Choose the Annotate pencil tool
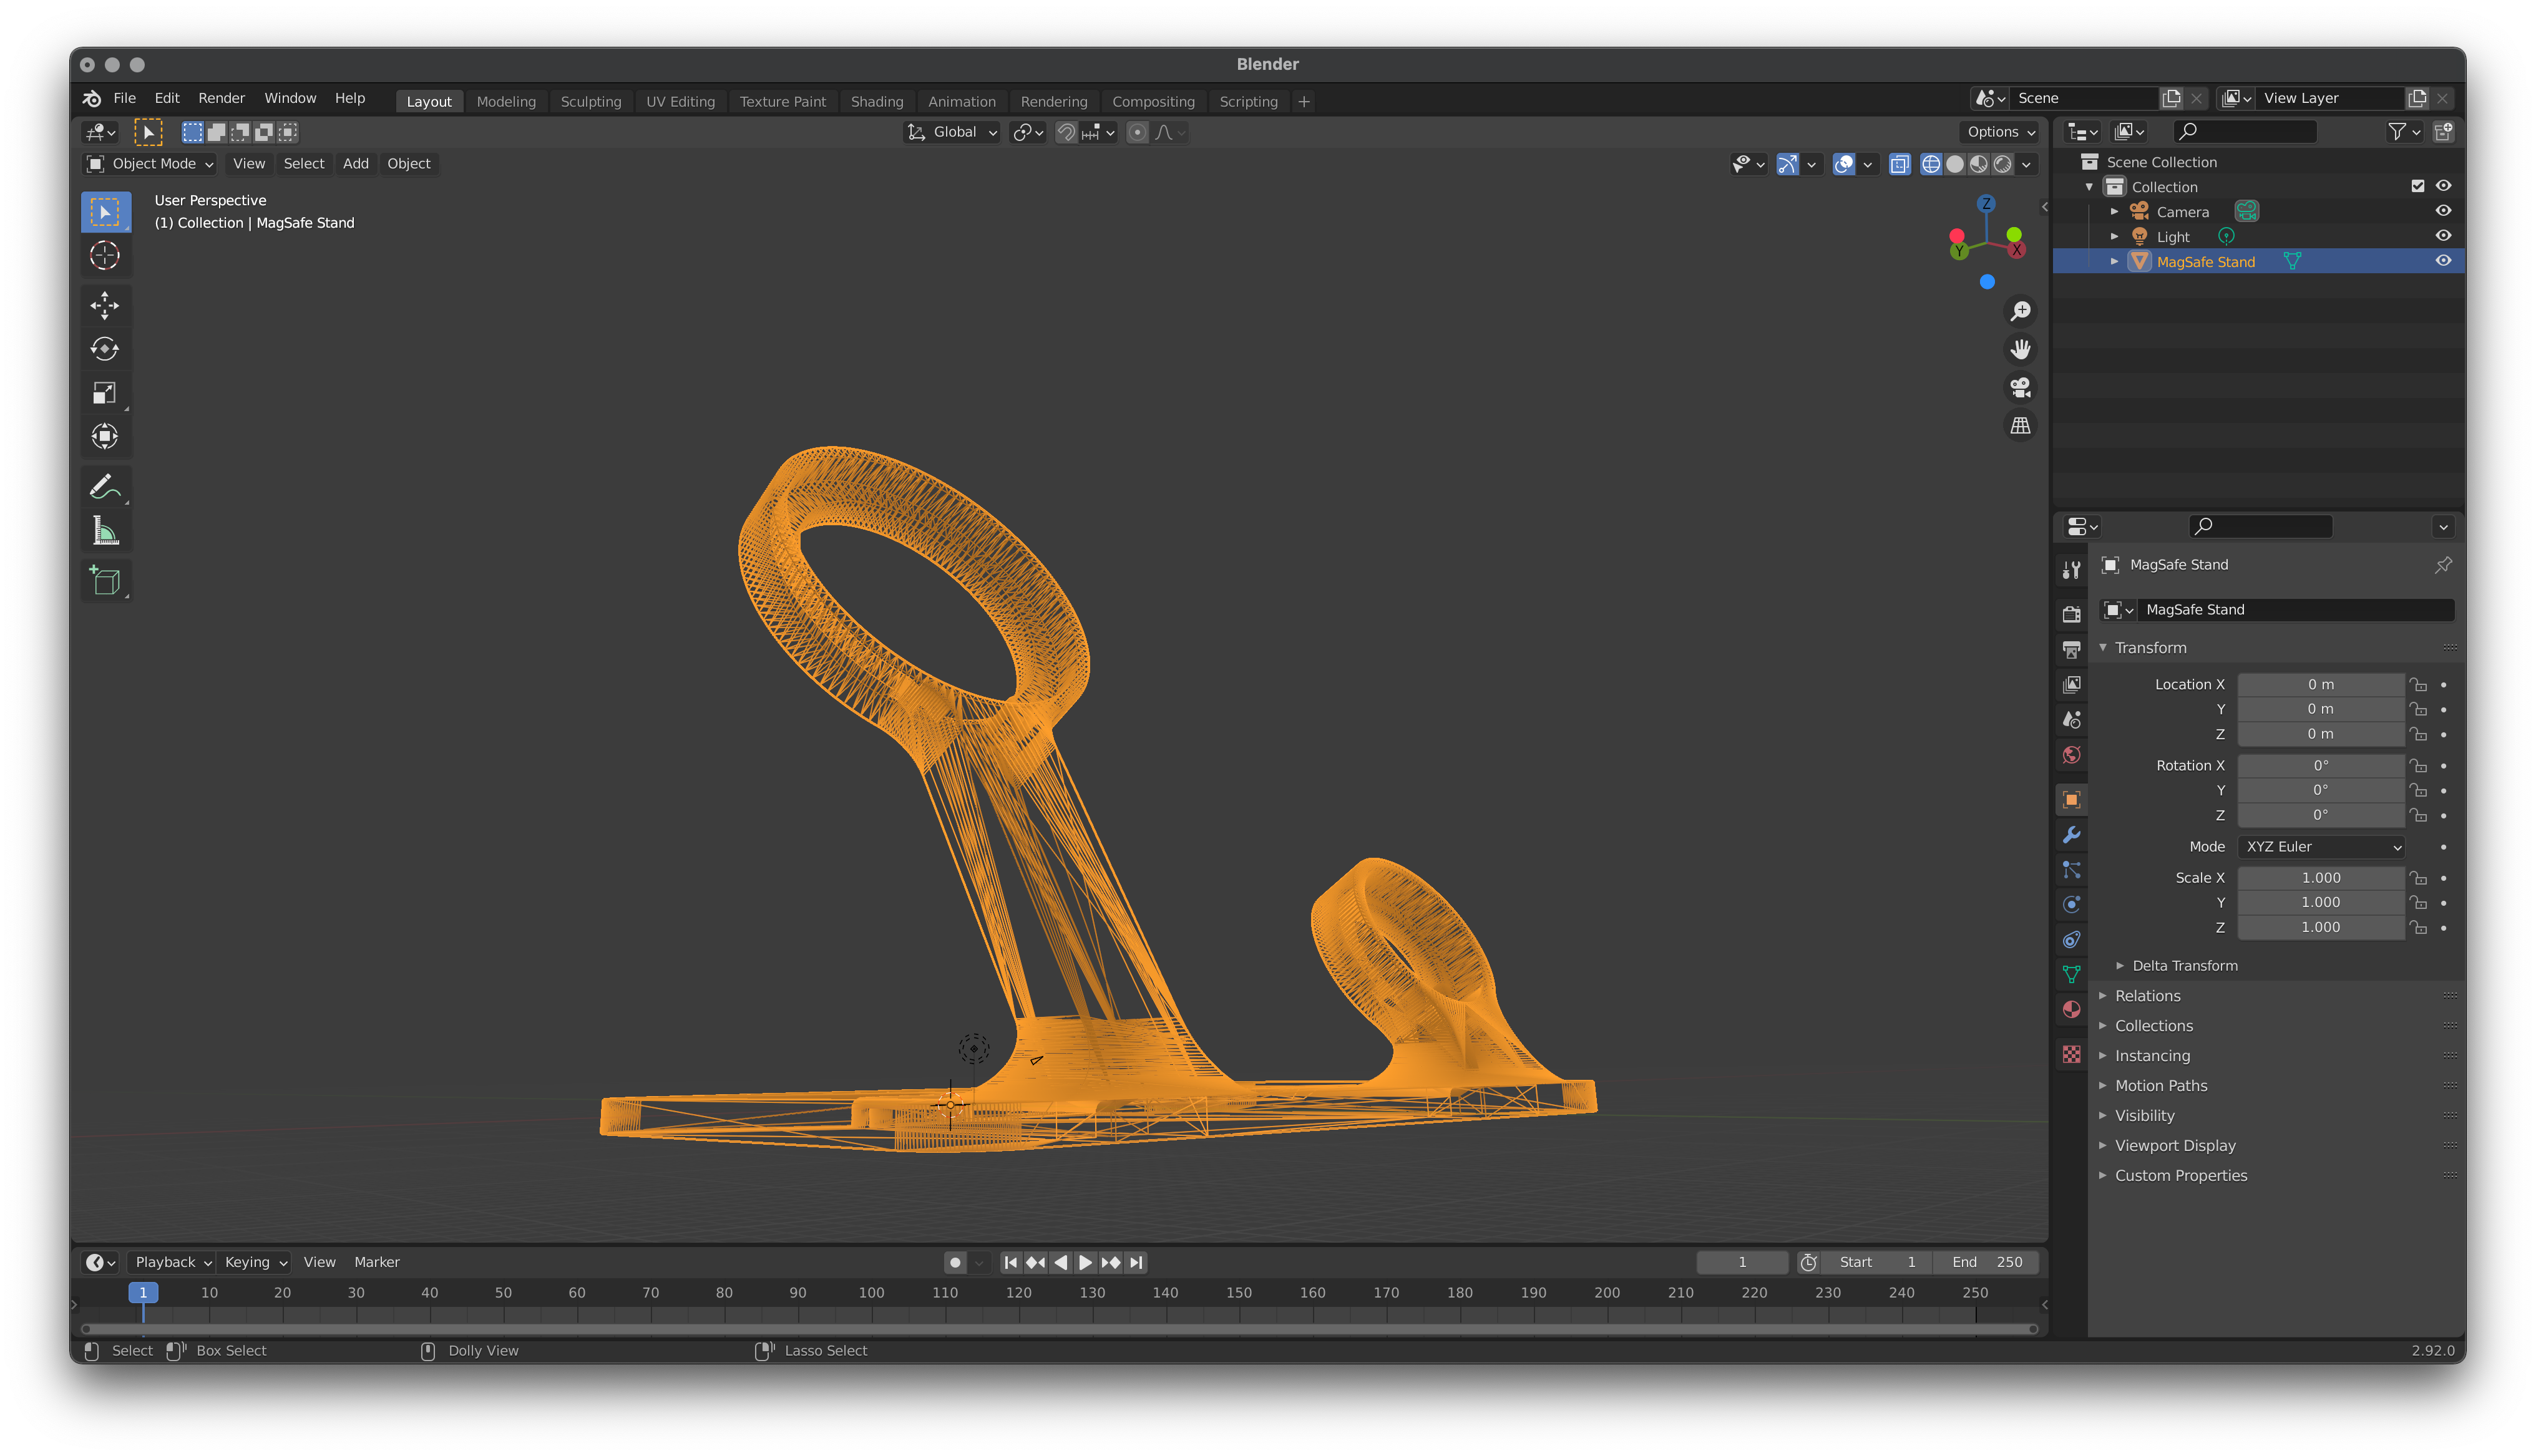Viewport: 2536px width, 1456px height. (x=105, y=487)
